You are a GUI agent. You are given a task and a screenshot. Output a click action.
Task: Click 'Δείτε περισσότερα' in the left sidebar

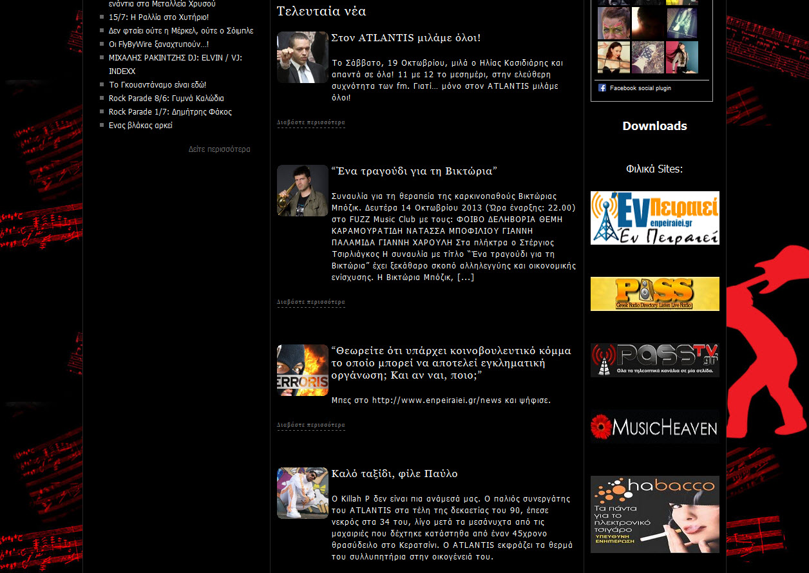pyautogui.click(x=219, y=149)
